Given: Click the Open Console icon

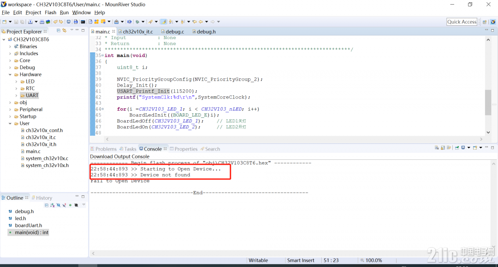Looking at the screenshot, I should pyautogui.click(x=475, y=148).
